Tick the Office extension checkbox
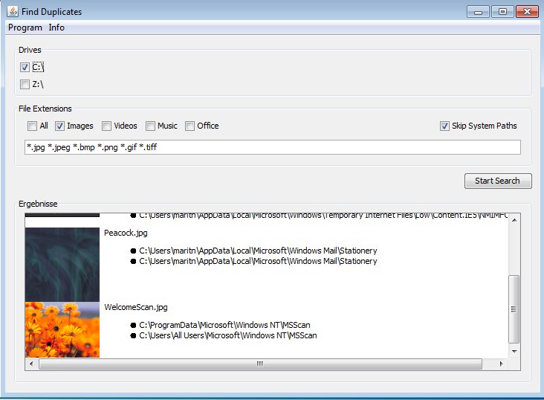This screenshot has width=544, height=400. tap(190, 126)
